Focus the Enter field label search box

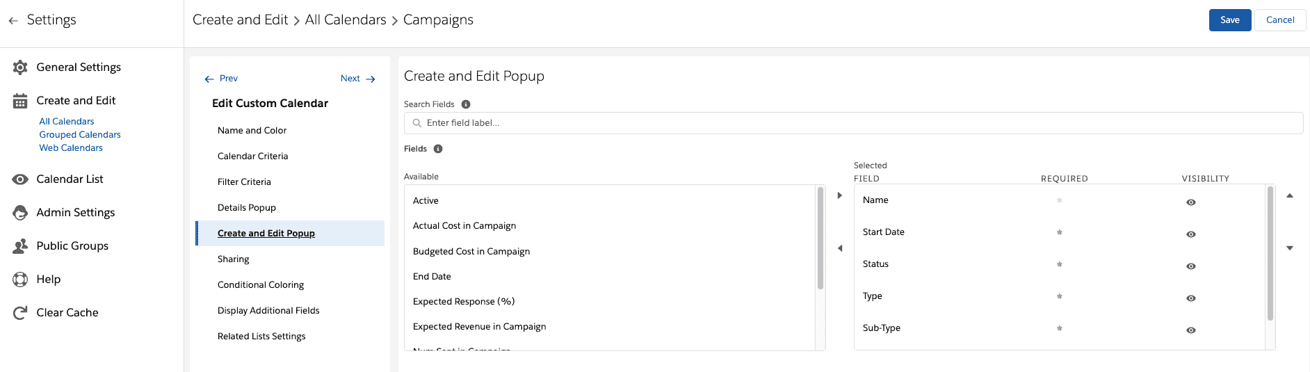(853, 123)
